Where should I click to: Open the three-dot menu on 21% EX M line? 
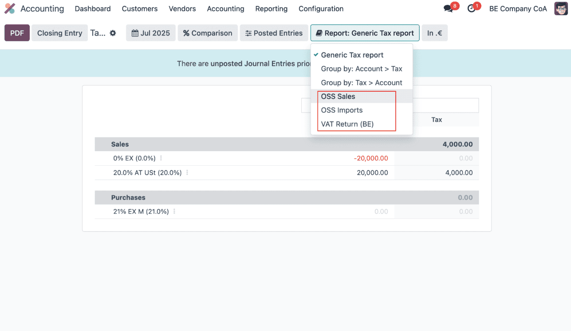click(175, 211)
